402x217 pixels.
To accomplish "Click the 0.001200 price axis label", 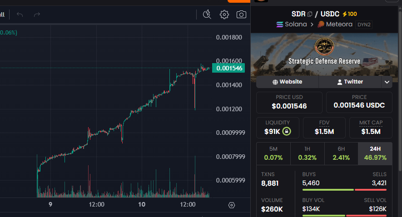I will coord(229,109).
